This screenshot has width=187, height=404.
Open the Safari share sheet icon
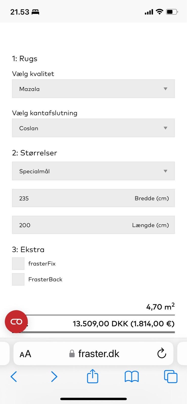pos(92,376)
